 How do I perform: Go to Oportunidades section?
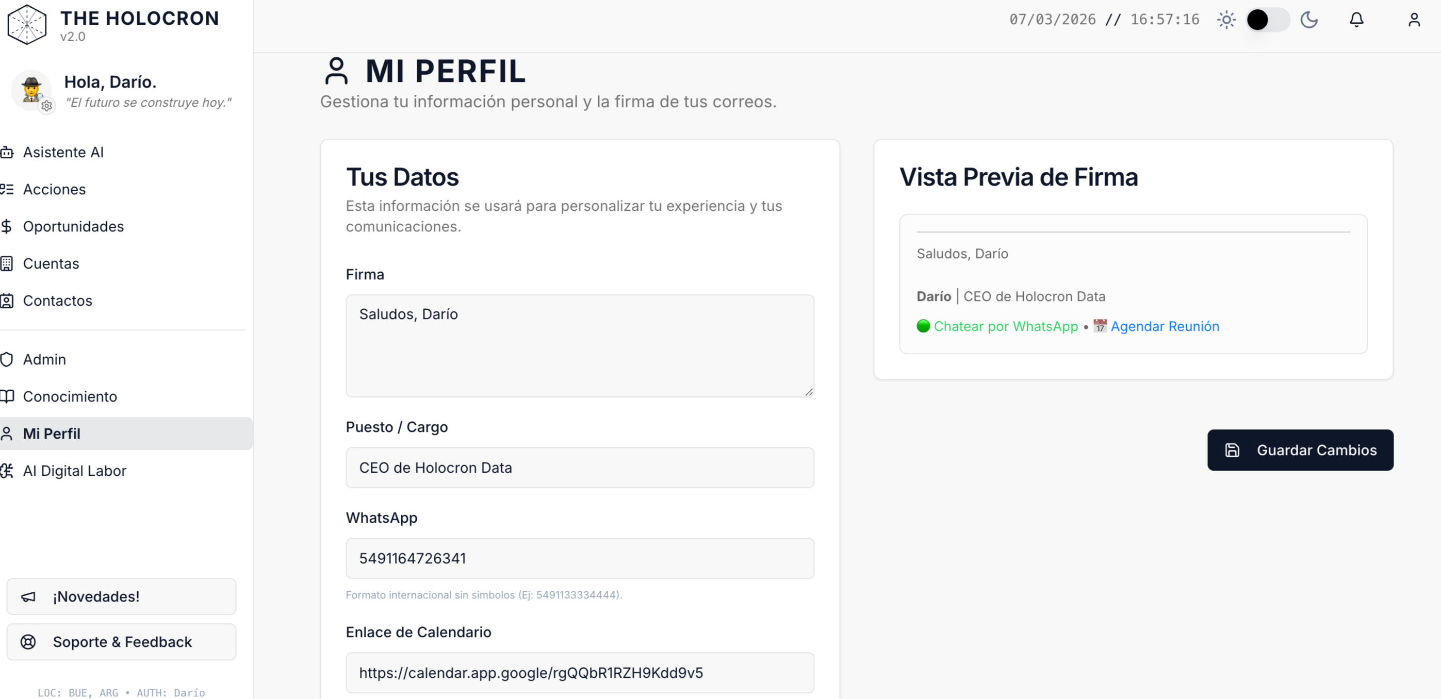pyautogui.click(x=73, y=226)
